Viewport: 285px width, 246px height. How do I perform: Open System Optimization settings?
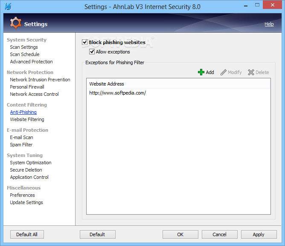point(31,163)
